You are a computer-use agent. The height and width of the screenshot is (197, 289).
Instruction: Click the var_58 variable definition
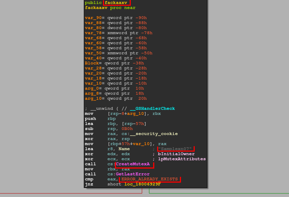116,48
